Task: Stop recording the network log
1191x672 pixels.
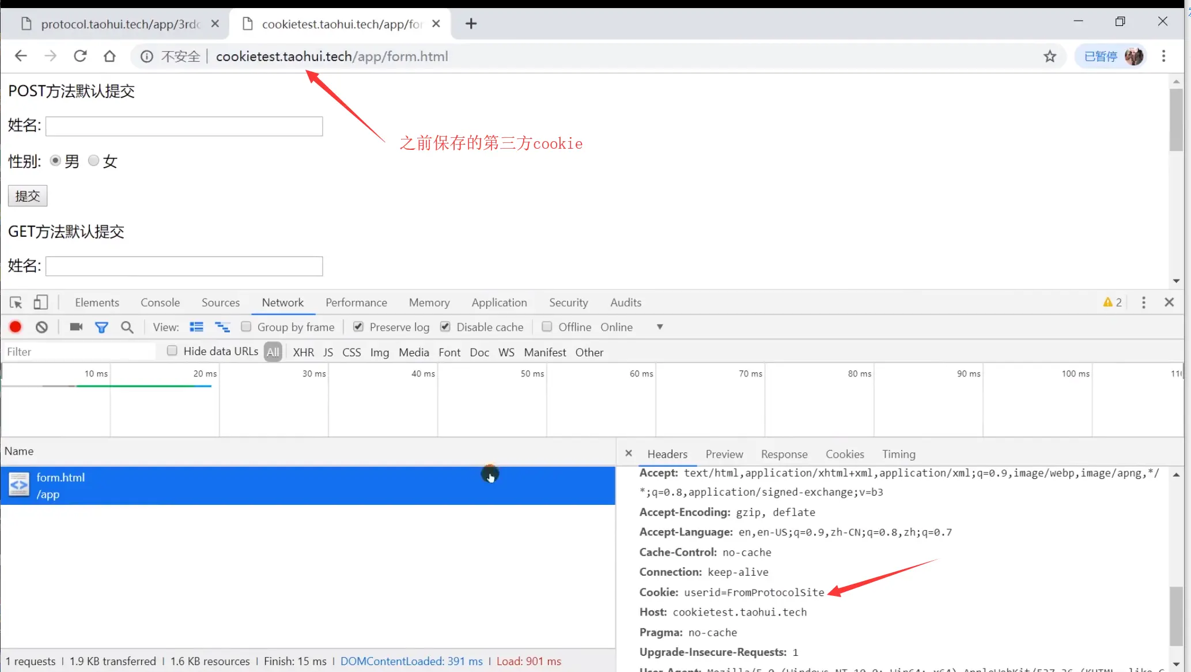Action: pos(16,327)
